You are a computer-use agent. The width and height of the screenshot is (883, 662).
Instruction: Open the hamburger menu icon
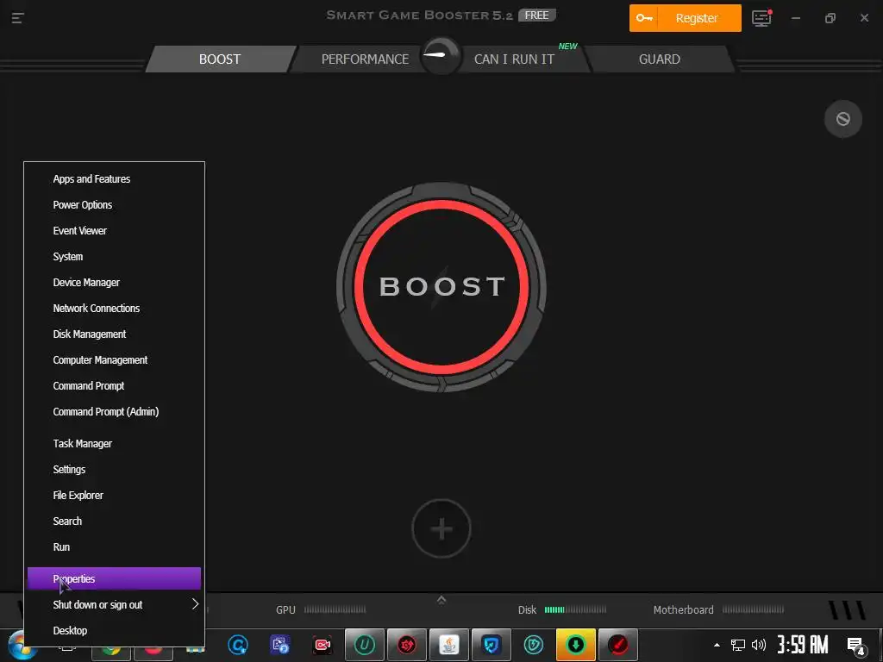pyautogui.click(x=17, y=18)
